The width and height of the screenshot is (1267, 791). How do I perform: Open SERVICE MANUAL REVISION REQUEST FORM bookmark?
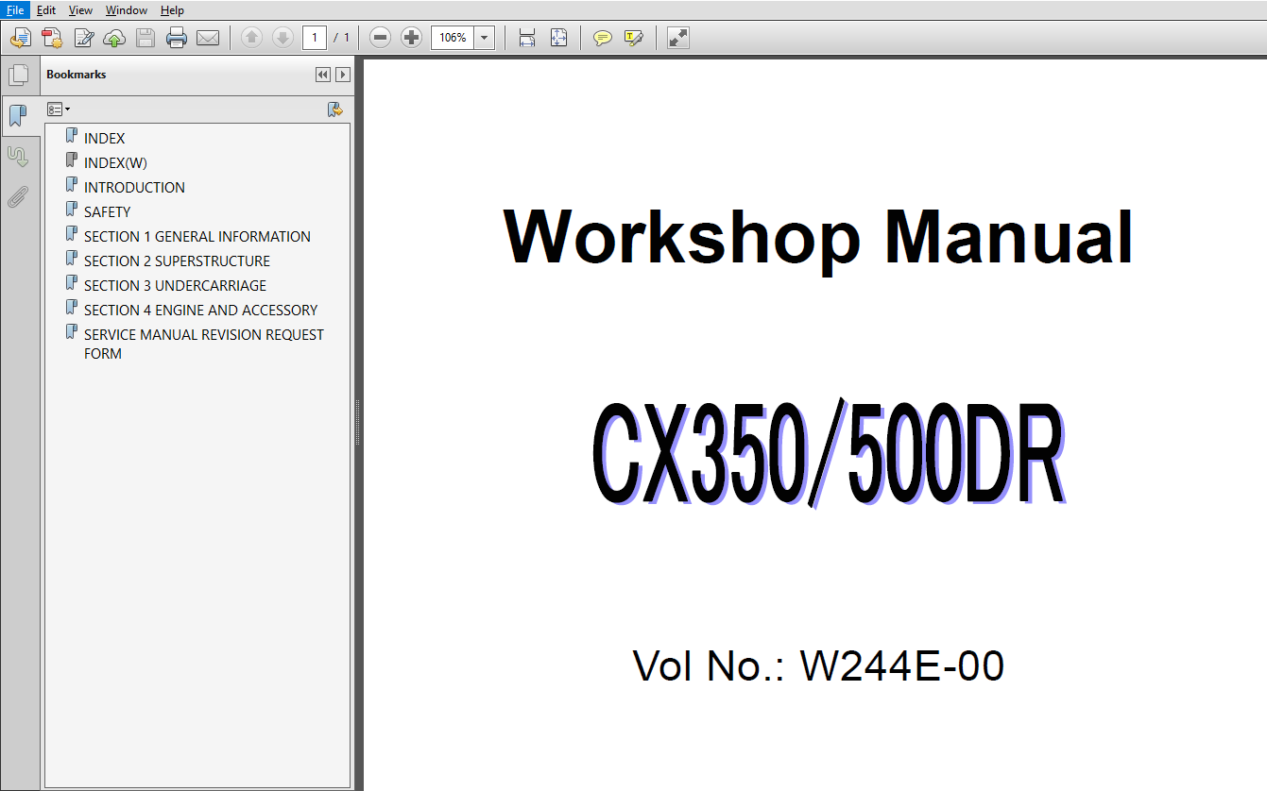(203, 344)
